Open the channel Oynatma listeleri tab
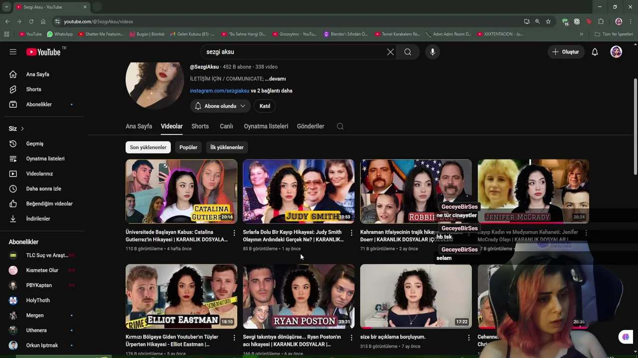Viewport: 638px width, 358px height. (266, 126)
